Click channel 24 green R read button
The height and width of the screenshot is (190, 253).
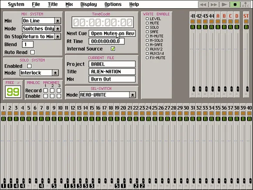(148, 119)
